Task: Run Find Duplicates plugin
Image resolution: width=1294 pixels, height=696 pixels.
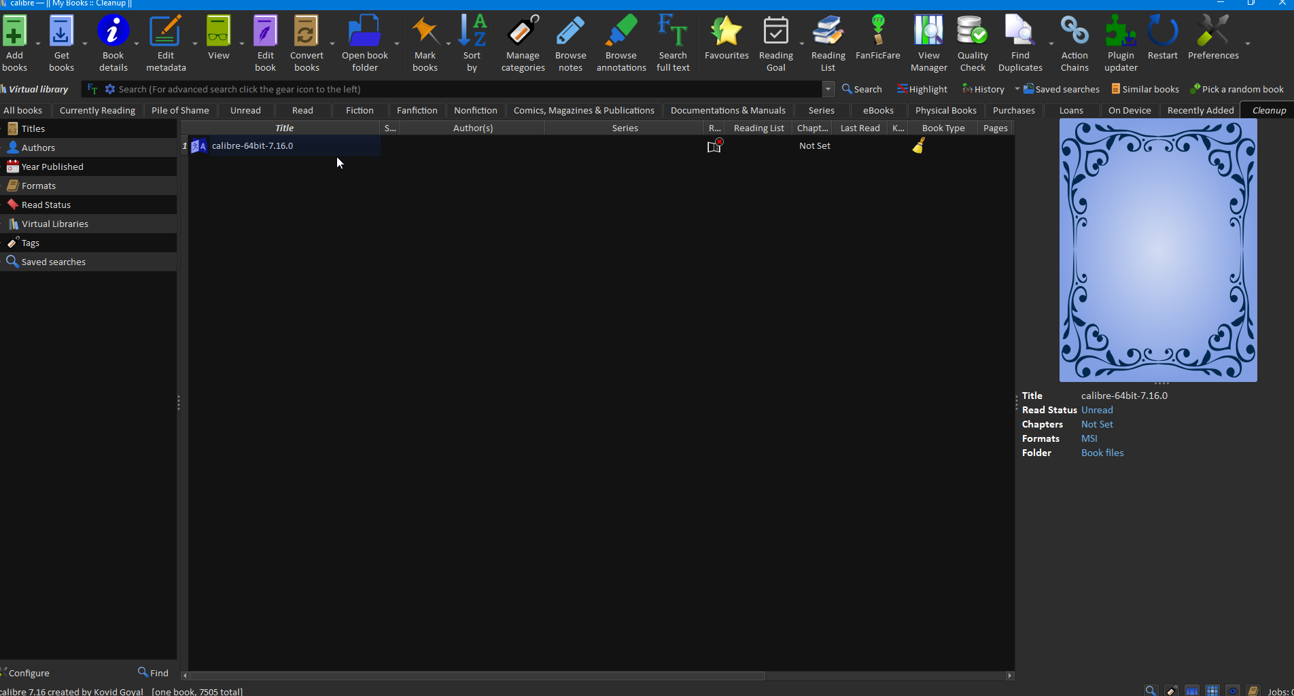Action: pos(1020,43)
